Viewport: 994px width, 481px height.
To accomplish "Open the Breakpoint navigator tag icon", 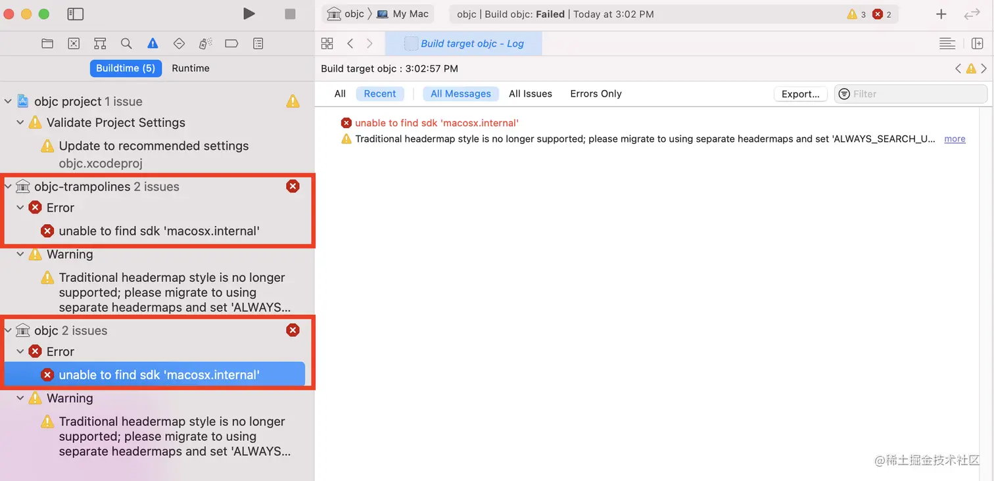I will 231,43.
